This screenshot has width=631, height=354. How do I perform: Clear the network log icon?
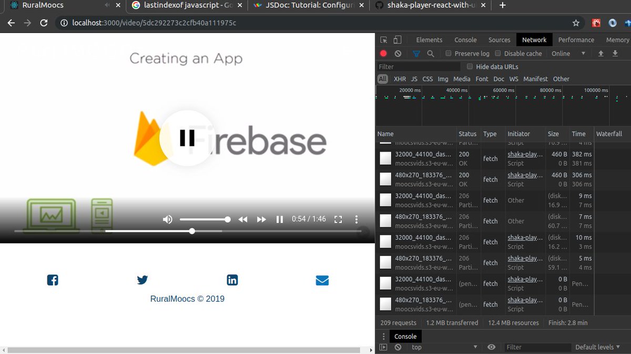[398, 53]
